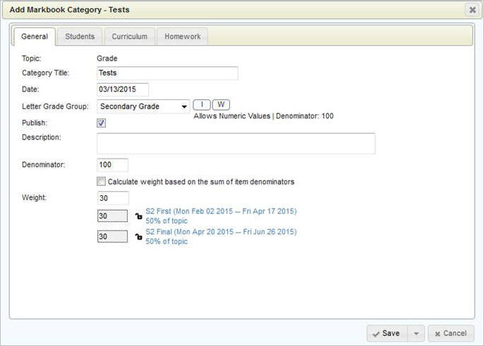The height and width of the screenshot is (346, 484).
Task: Open the S2 Final term link
Action: [x=221, y=232]
